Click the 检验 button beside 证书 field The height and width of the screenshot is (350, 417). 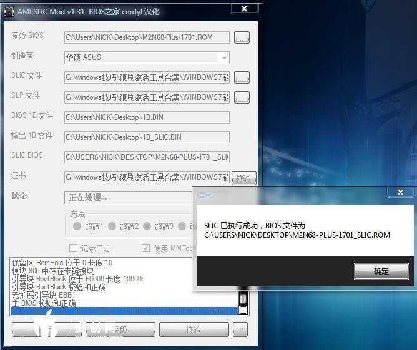(x=244, y=178)
